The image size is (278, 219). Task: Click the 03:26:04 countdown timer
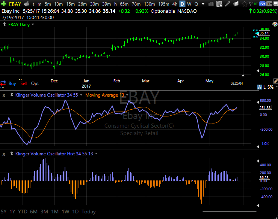[237, 83]
